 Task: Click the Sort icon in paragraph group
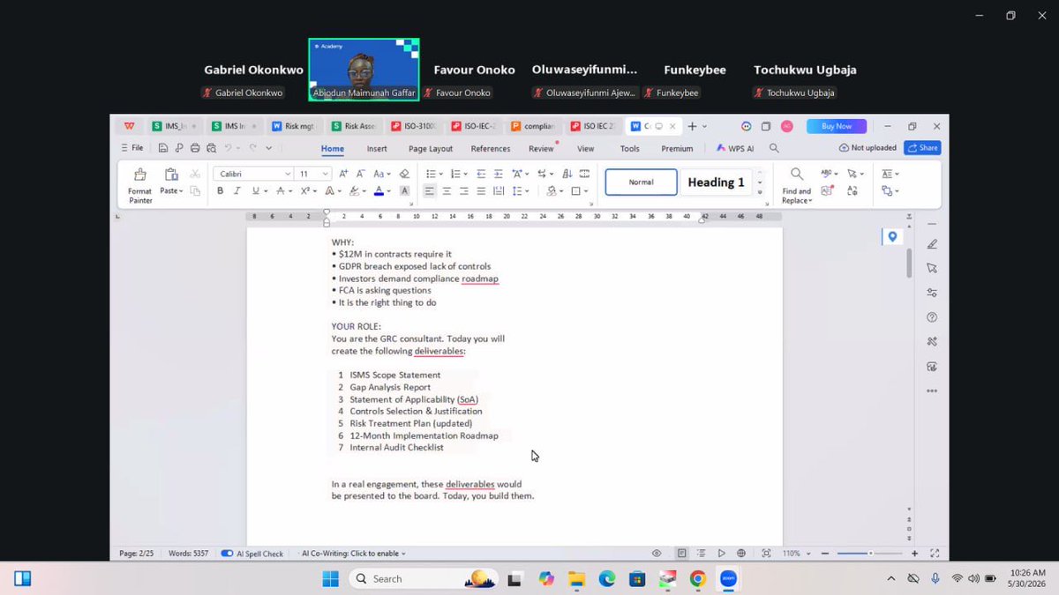(x=567, y=174)
